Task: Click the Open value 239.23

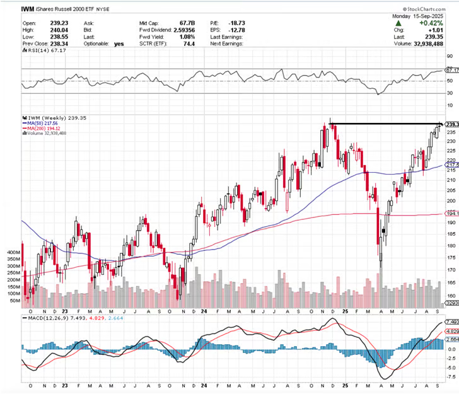Action: point(59,23)
